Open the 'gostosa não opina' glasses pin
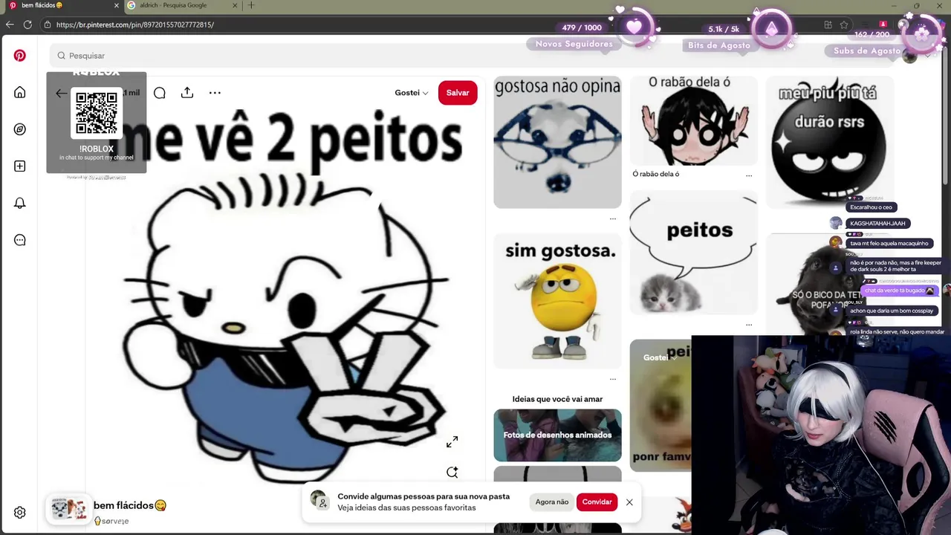The width and height of the screenshot is (951, 535). tap(557, 142)
